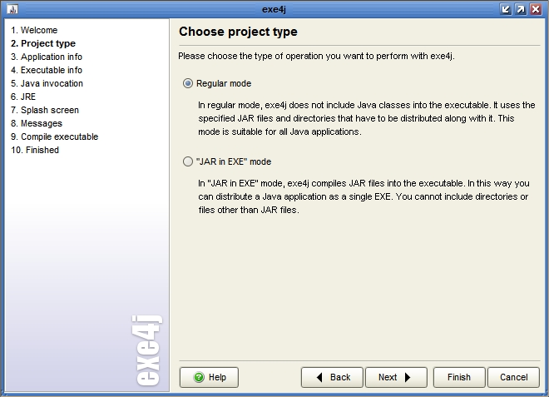Select the Regular mode radio button
Screen dimensions: 549x397
(x=188, y=83)
